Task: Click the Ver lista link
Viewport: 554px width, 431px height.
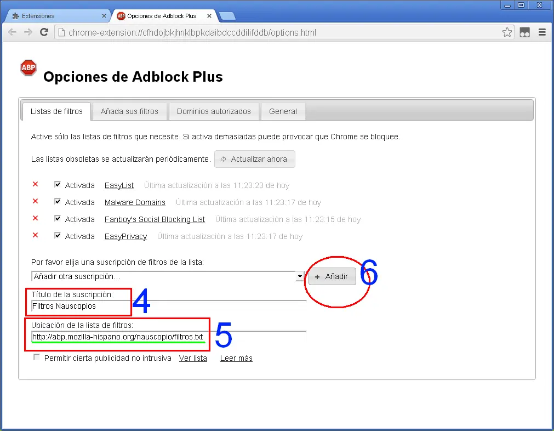Action: pos(193,358)
